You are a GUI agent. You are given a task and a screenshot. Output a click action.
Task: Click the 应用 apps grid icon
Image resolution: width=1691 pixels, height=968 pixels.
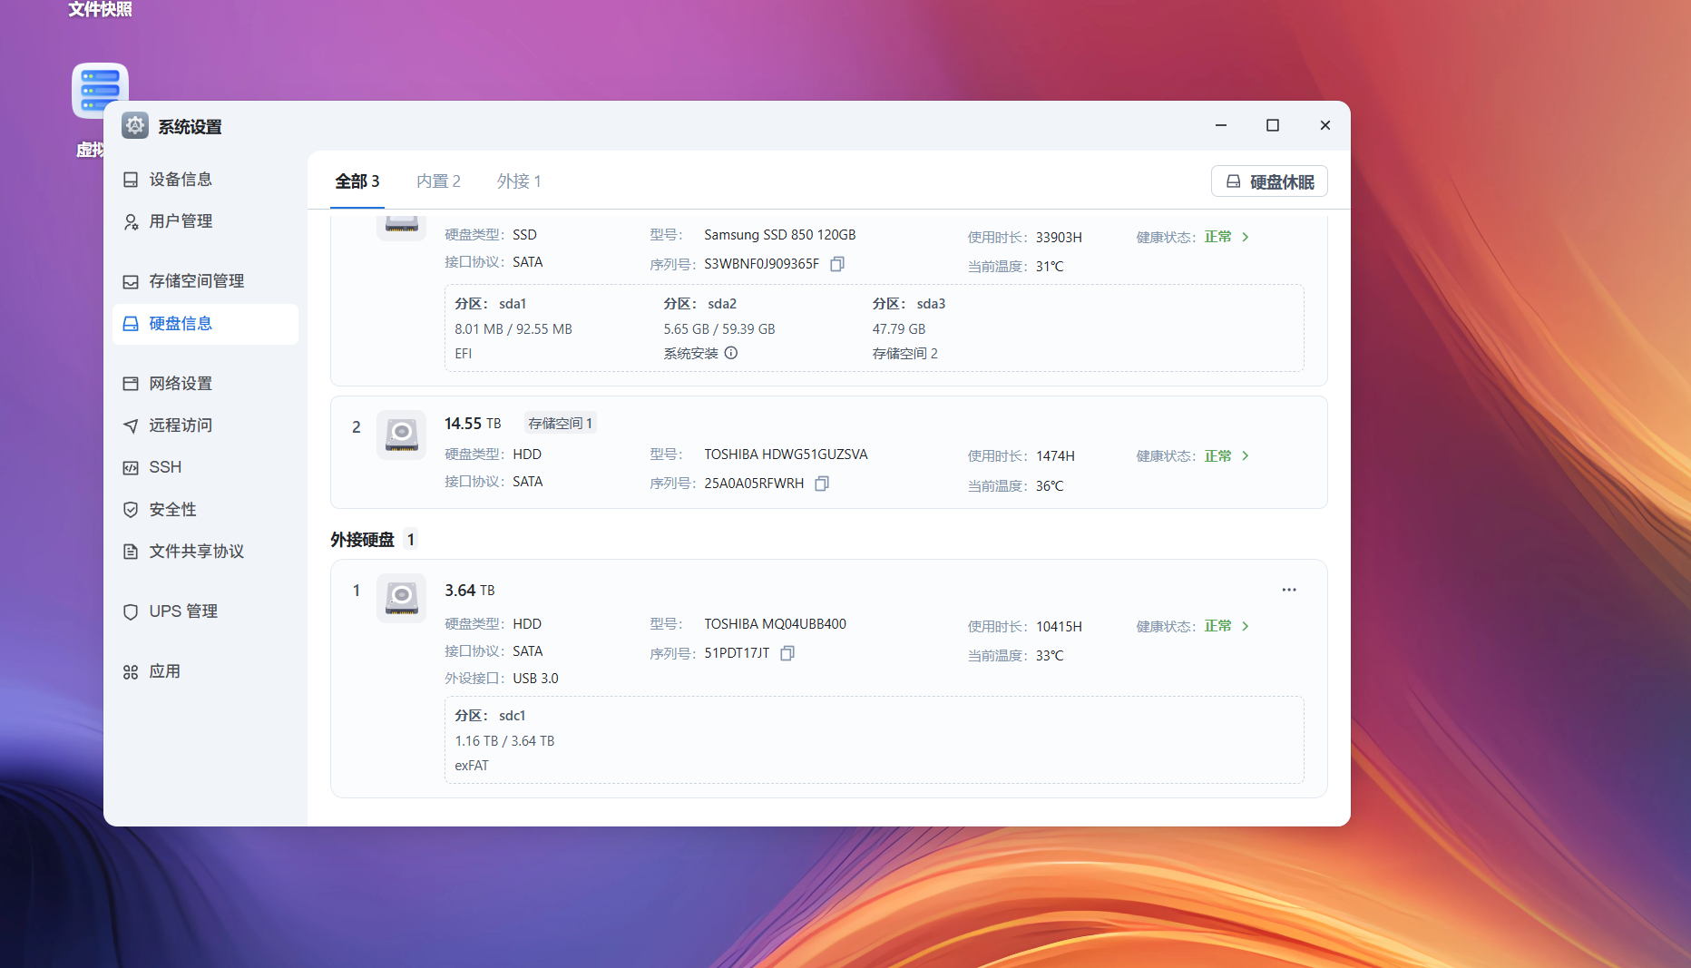[131, 672]
